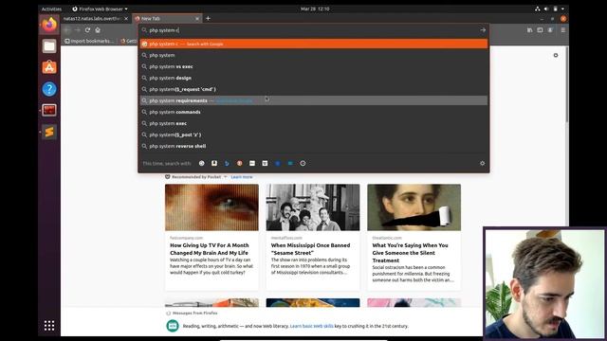Viewport: 607px width, 341px height.
Task: Click the 'Learn basic web skills' link
Action: (x=312, y=326)
